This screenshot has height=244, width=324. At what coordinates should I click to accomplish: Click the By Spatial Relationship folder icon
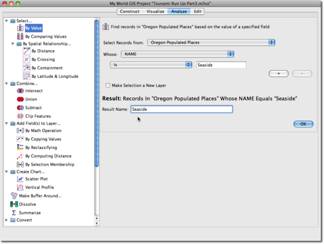pos(19,44)
